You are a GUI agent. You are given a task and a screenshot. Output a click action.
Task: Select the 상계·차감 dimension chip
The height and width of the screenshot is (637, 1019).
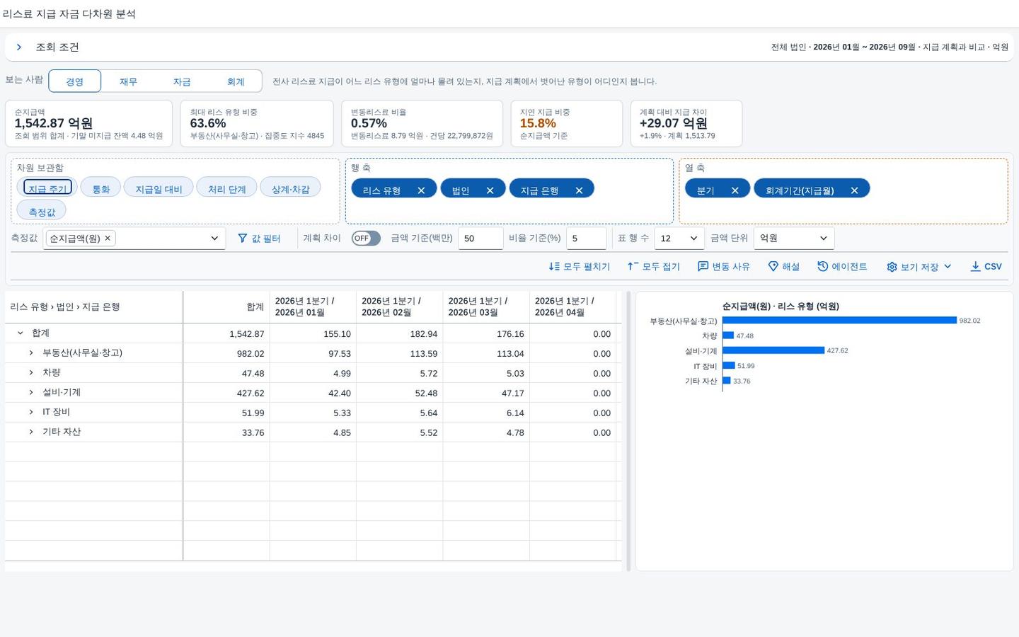[291, 188]
